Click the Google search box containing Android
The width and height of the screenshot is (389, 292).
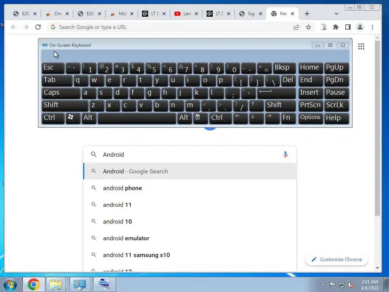click(190, 154)
